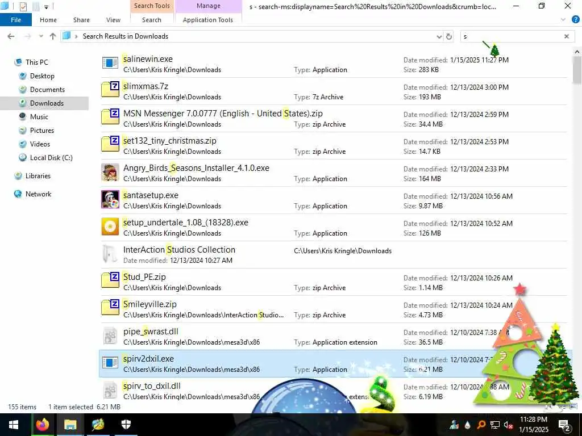Image resolution: width=582 pixels, height=436 pixels.
Task: Select the InterAction Studios Collection folder icon
Action: [110, 254]
